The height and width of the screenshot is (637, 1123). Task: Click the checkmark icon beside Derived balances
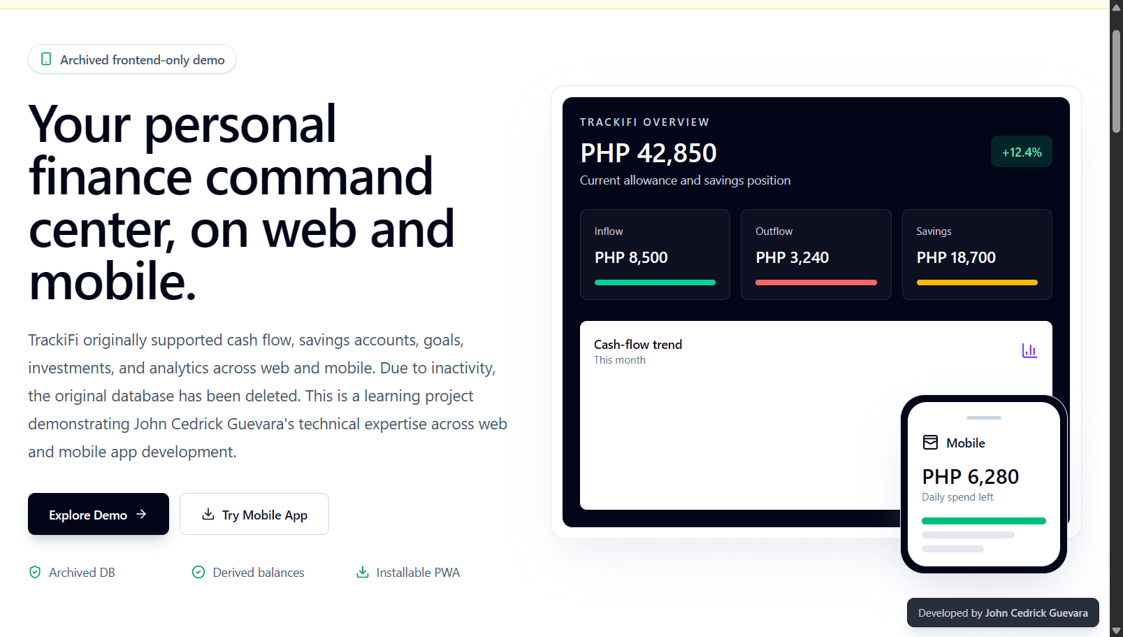[198, 572]
